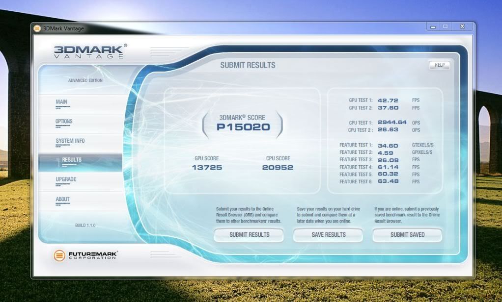Screen dimensions: 502x302
Task: Click the Submit Results heading
Action: tap(248, 65)
